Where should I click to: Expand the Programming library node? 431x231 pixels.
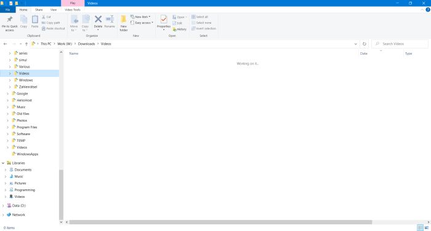[6, 190]
